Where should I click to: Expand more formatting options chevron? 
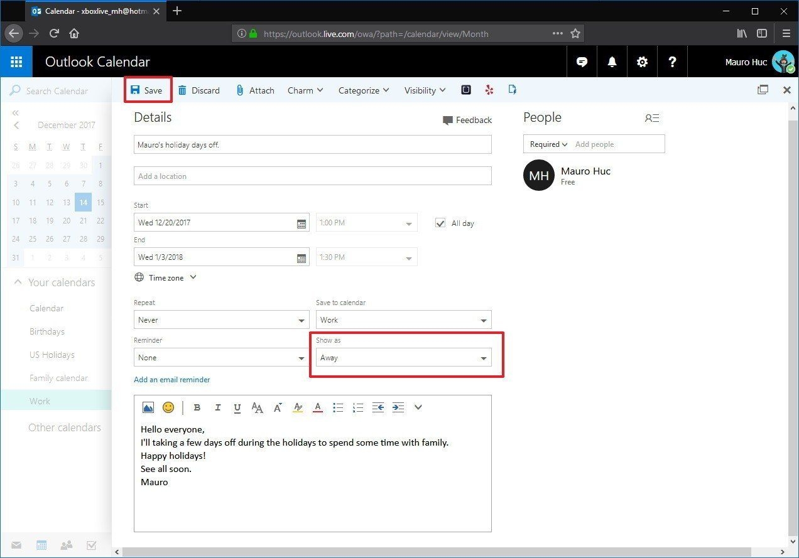click(418, 407)
